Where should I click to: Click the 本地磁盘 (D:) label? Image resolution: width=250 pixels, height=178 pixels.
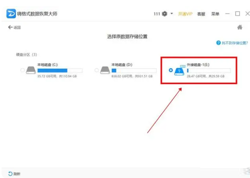(122, 65)
